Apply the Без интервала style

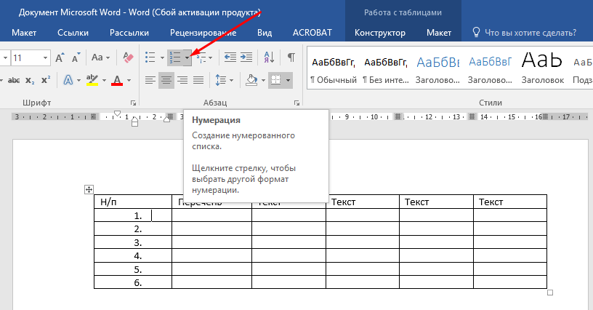click(385, 69)
